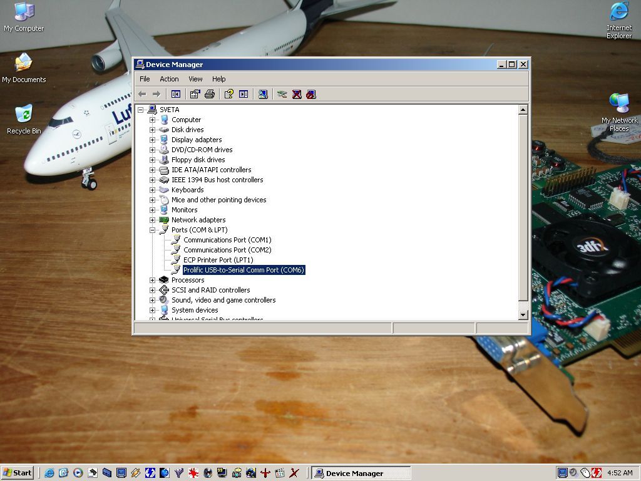Click the DVD/CD-ROM disc icon
The width and height of the screenshot is (641, 481).
[x=164, y=150]
